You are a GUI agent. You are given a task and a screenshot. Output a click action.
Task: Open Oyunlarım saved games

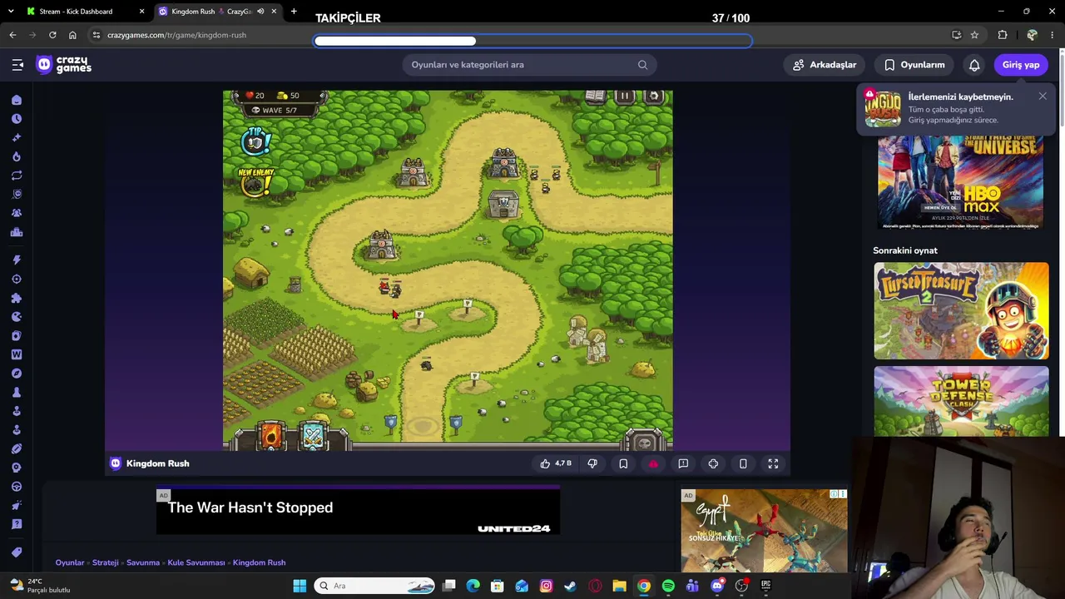(914, 65)
